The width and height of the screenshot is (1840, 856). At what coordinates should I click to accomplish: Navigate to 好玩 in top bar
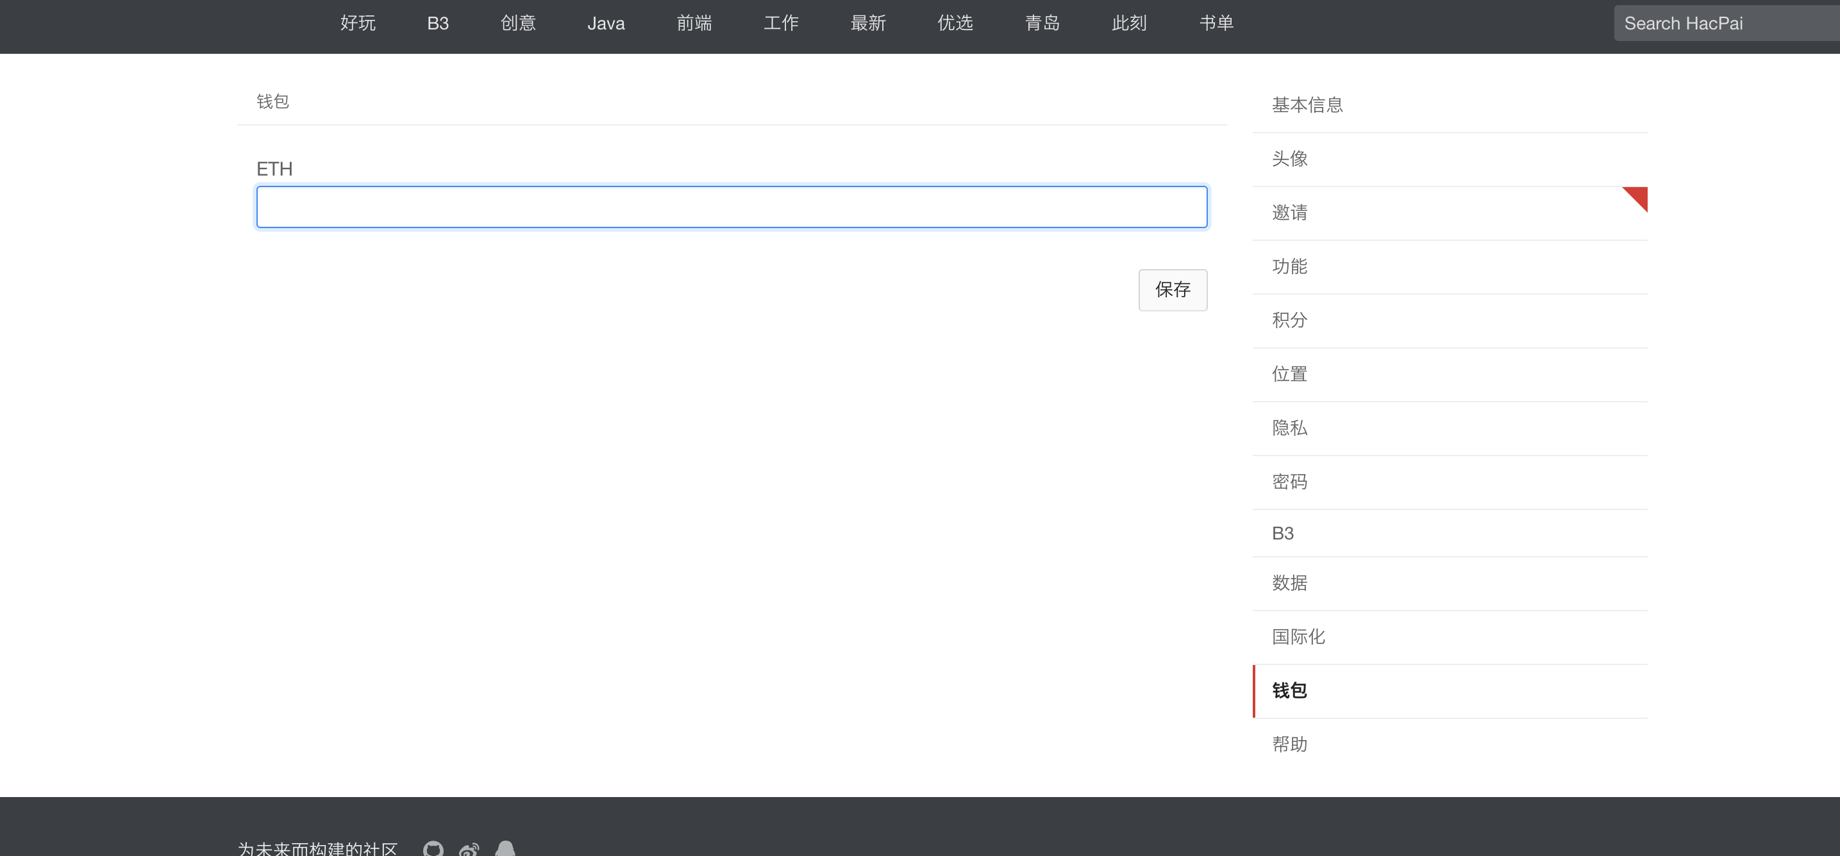click(x=358, y=24)
